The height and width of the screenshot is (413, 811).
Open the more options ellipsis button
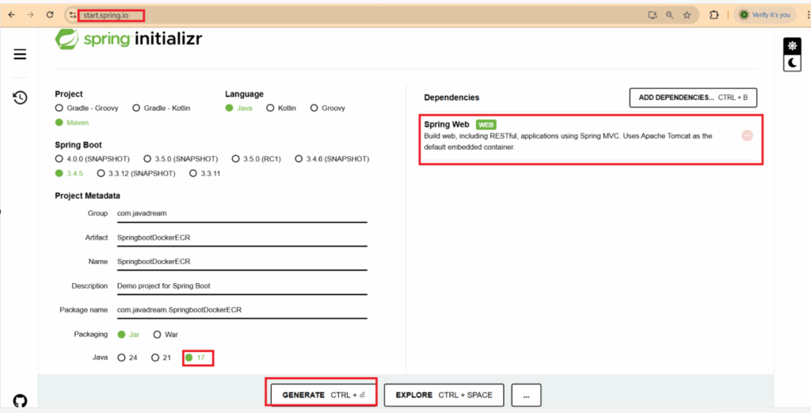pyautogui.click(x=526, y=395)
